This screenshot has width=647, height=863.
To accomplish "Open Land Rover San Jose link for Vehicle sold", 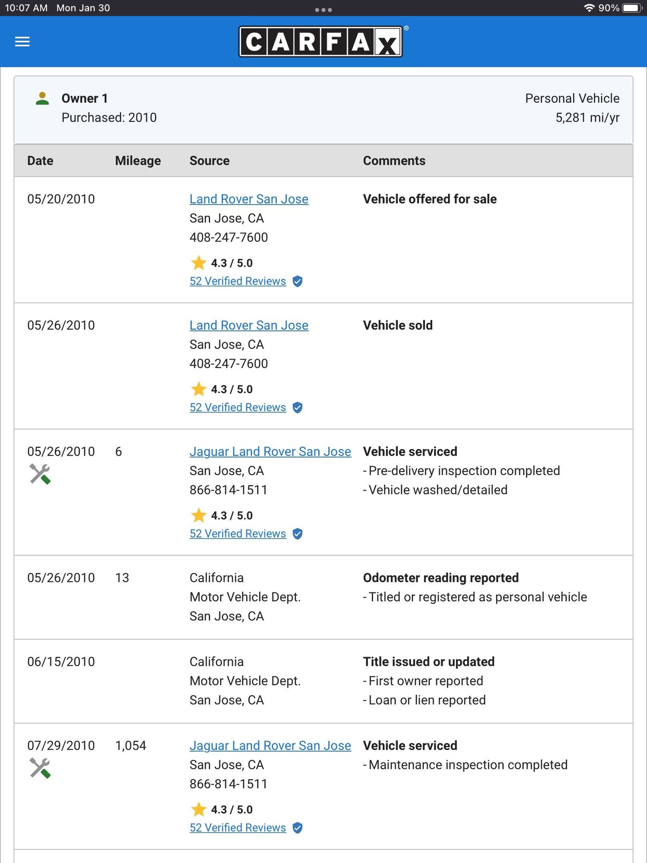I will tap(249, 325).
